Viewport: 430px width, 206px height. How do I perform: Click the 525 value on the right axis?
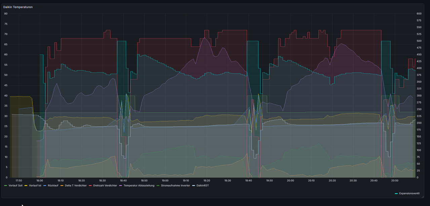pos(419,34)
